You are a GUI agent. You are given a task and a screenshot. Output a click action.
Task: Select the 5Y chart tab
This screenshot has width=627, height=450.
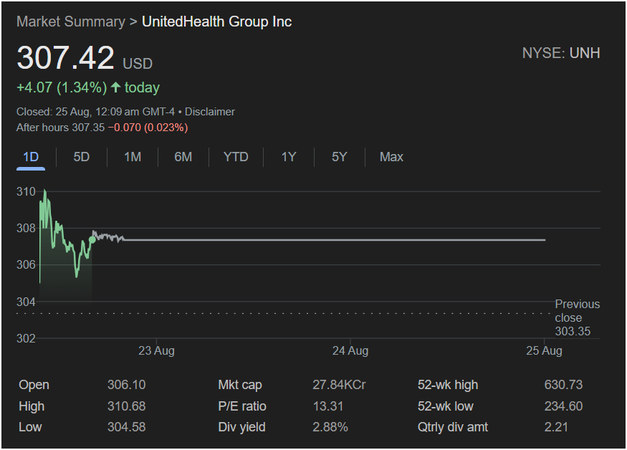point(339,157)
